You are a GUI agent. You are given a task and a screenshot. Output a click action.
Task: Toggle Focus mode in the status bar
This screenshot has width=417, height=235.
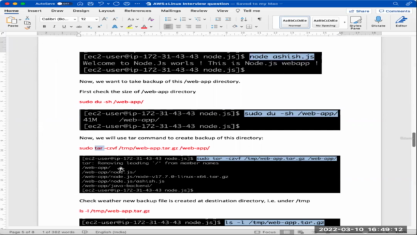(x=265, y=232)
